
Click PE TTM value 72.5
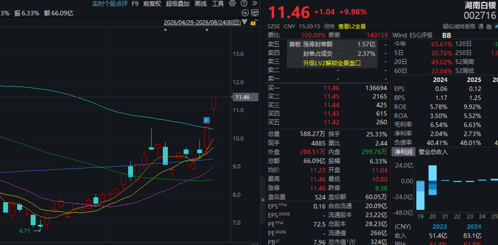click(x=319, y=224)
